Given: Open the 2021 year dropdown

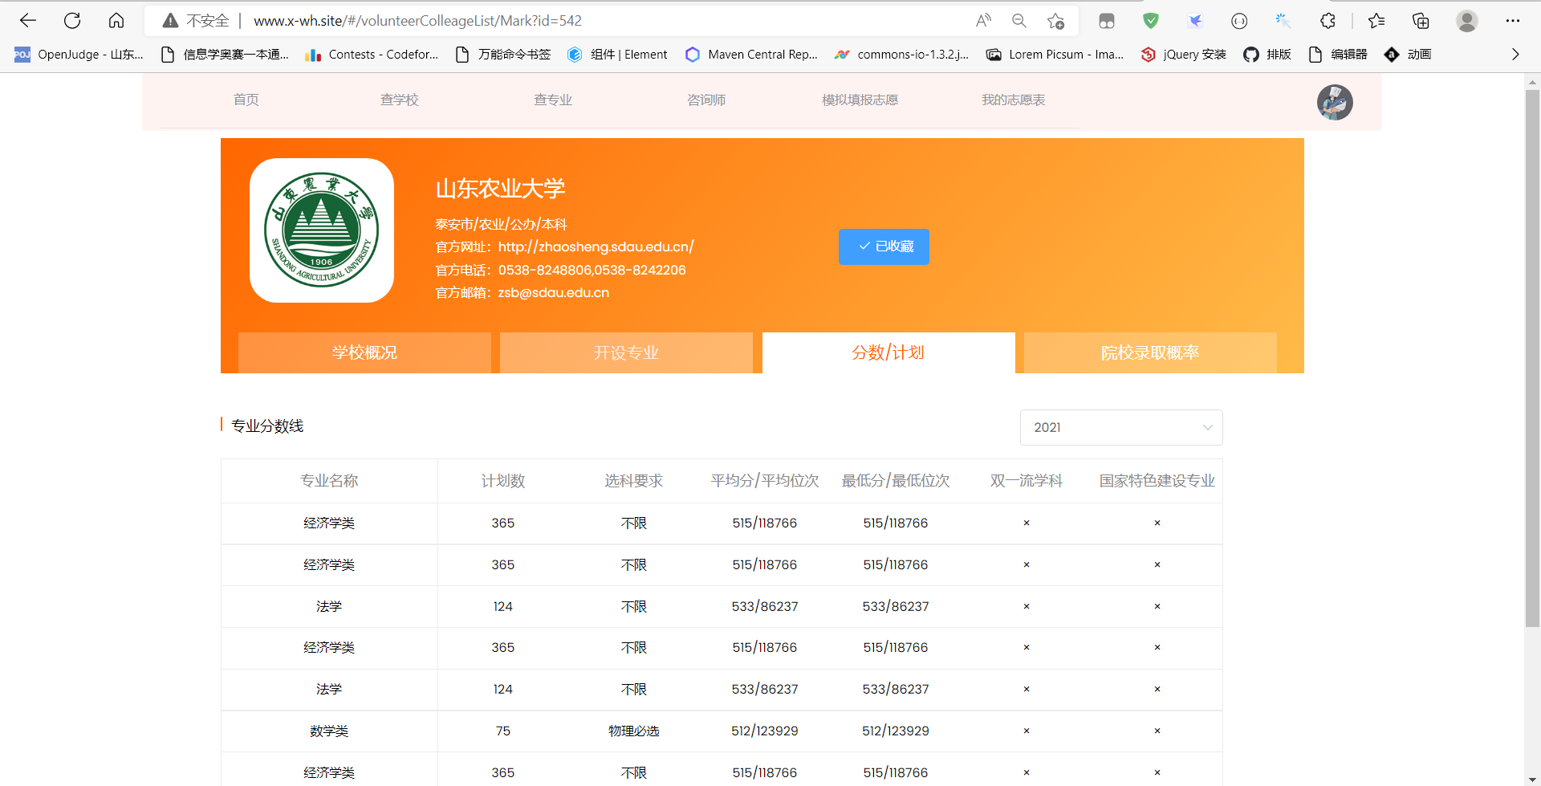Looking at the screenshot, I should tap(1121, 427).
